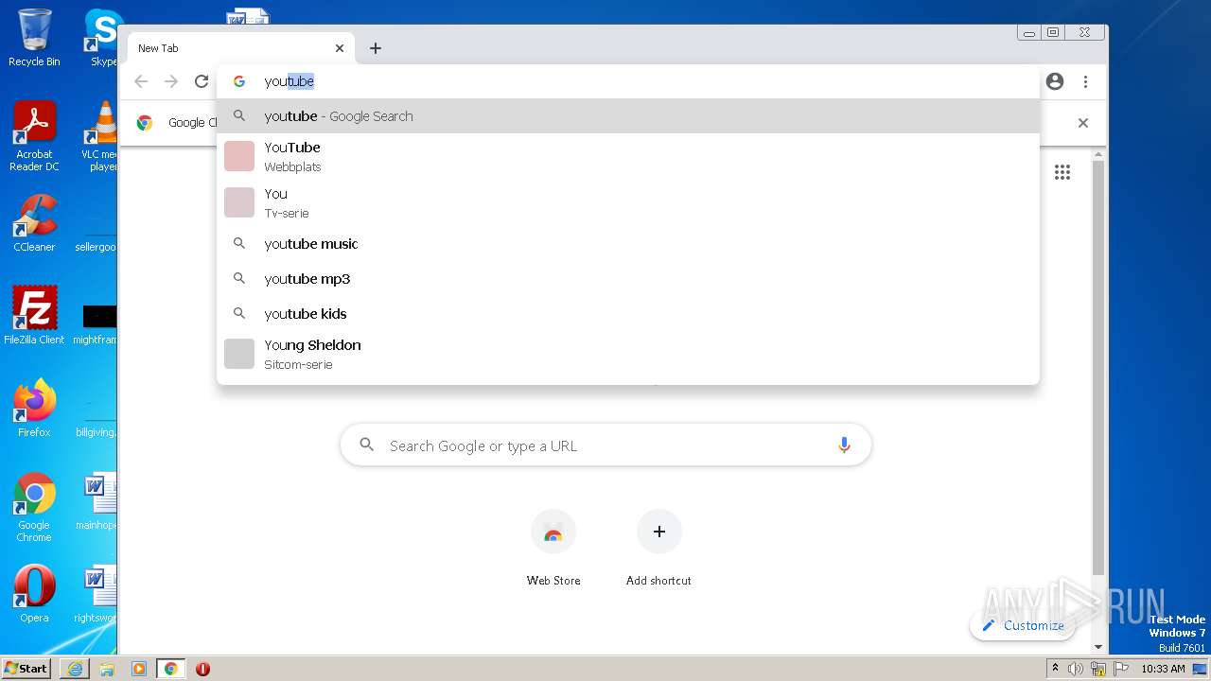Open Skype desktop icon
This screenshot has height=681, width=1211.
[103, 39]
